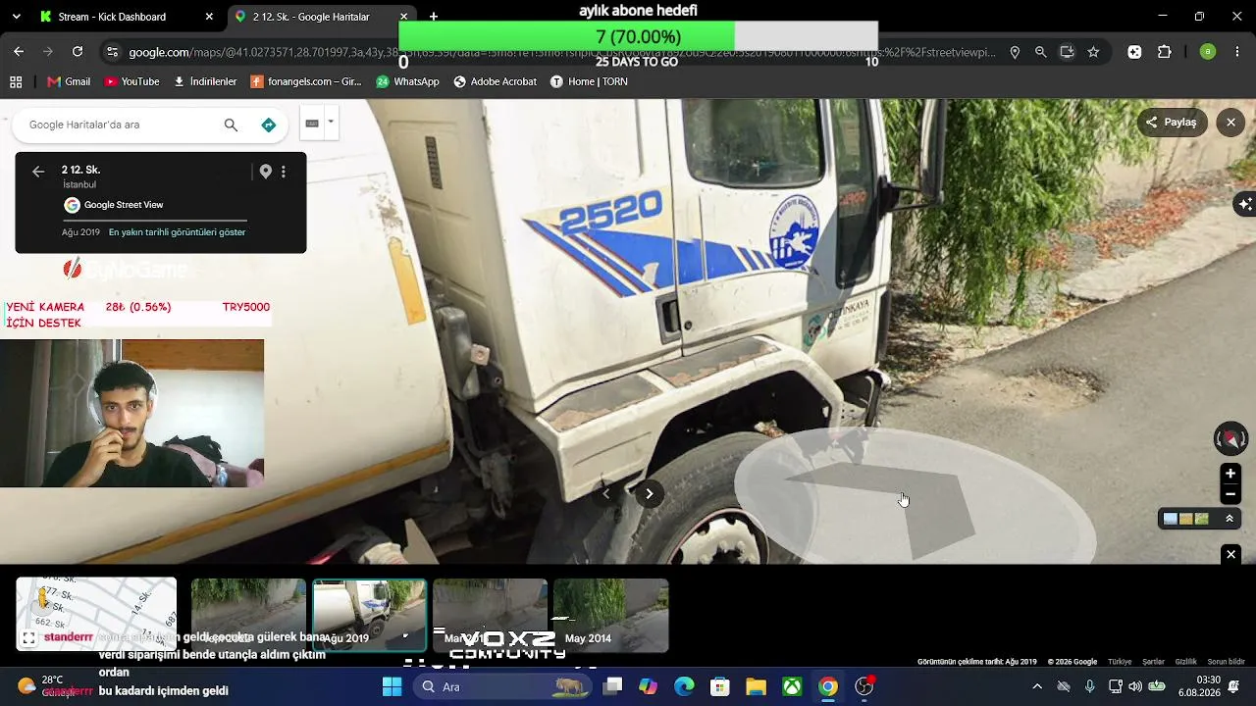
Task: Select the 2 12. Sk. - Google Haritalar tab
Action: point(321,17)
